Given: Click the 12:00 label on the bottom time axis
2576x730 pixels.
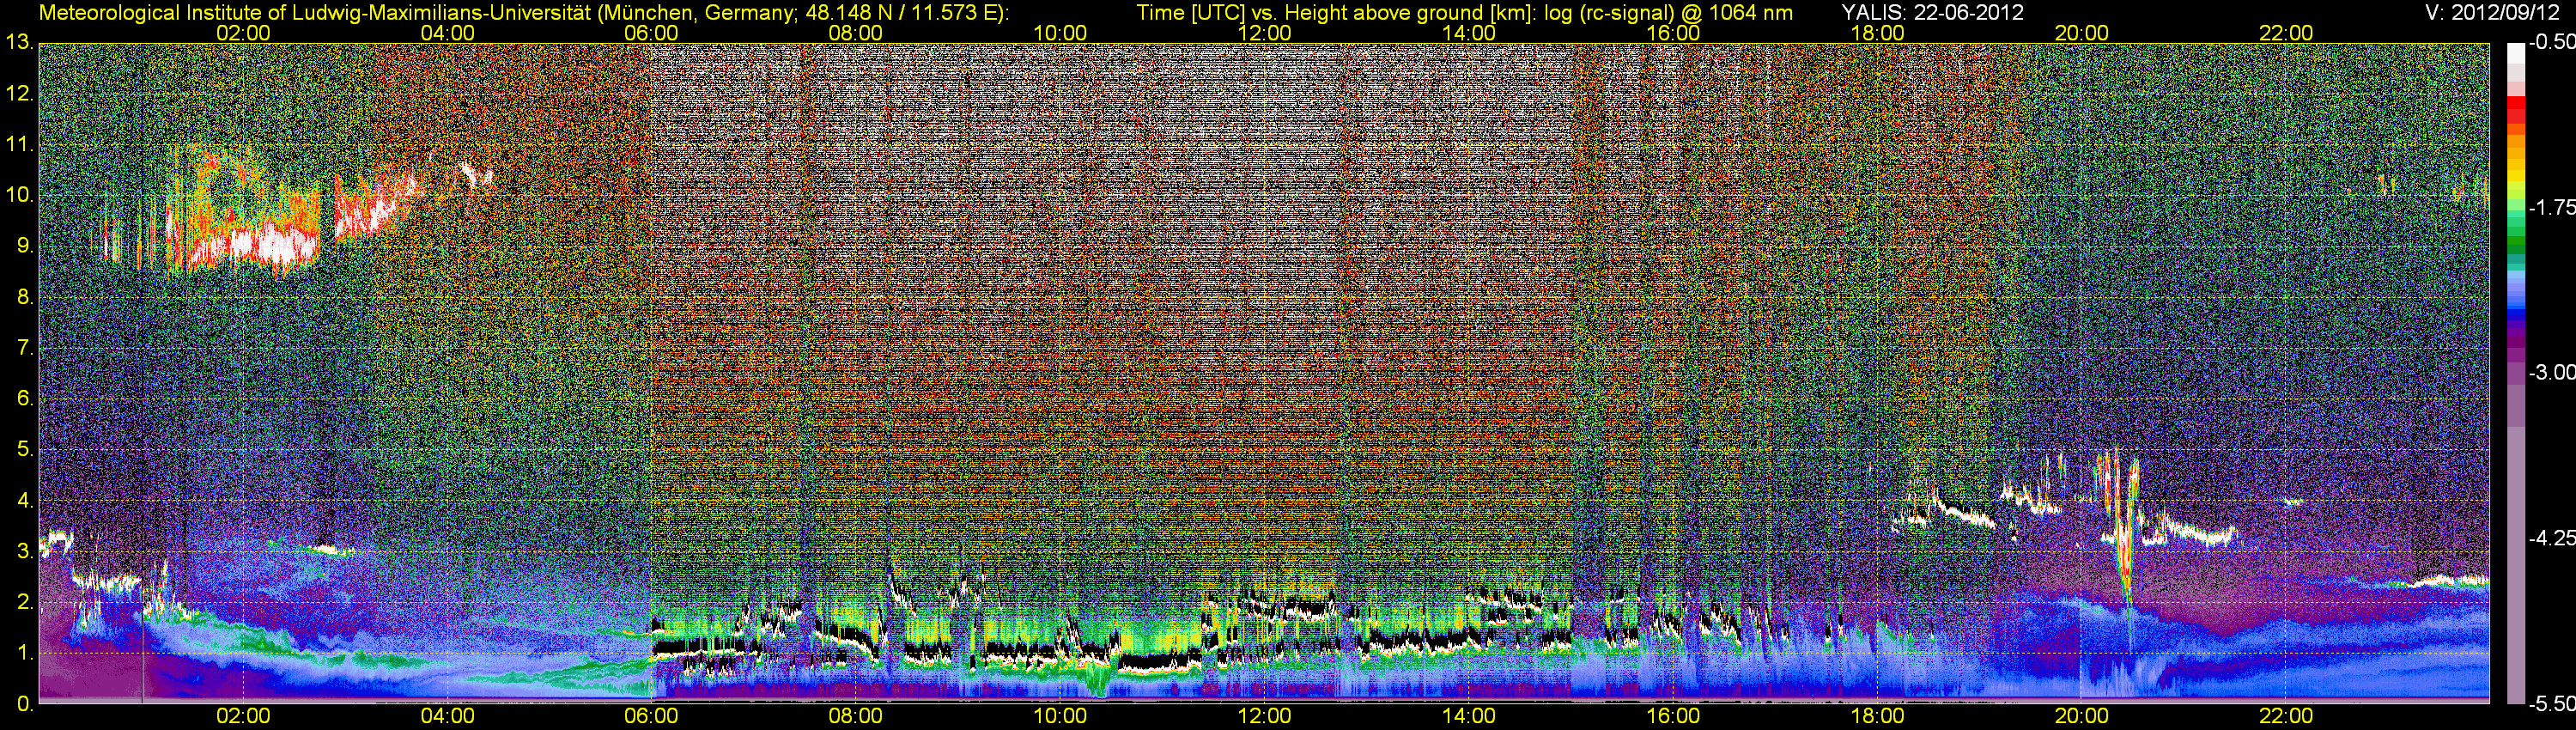Looking at the screenshot, I should tap(1264, 716).
